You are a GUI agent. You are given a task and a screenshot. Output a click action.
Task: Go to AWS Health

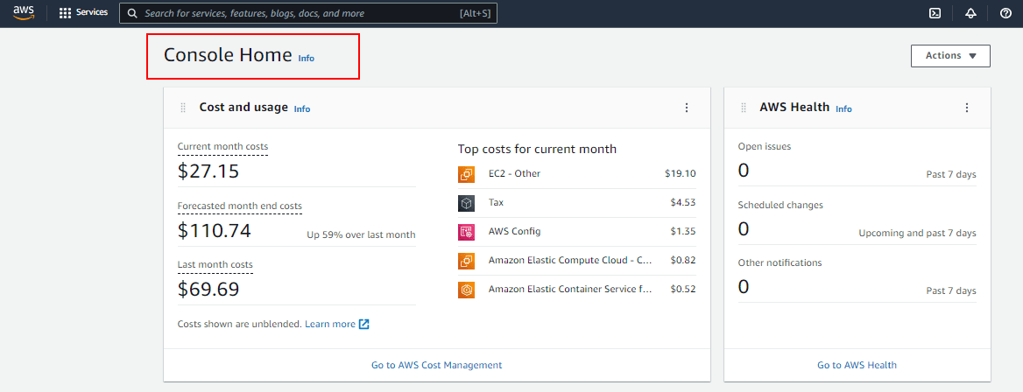pos(857,365)
